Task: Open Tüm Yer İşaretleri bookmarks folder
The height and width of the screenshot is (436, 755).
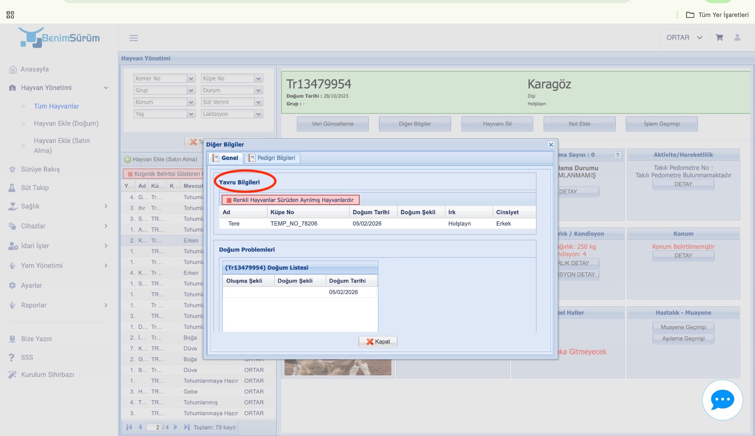Action: [x=717, y=15]
